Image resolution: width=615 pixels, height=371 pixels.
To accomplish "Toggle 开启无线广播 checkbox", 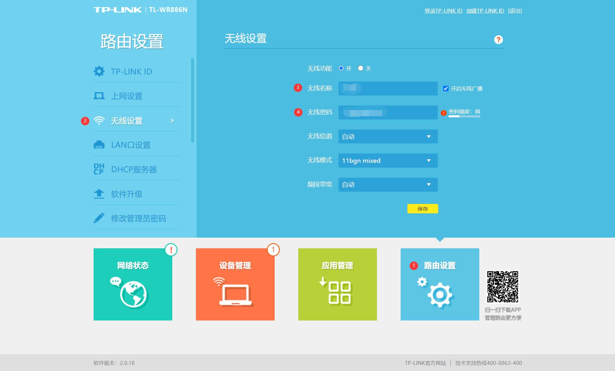I will pos(446,88).
